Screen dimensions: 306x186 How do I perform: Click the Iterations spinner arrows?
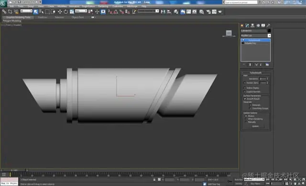click(x=267, y=78)
